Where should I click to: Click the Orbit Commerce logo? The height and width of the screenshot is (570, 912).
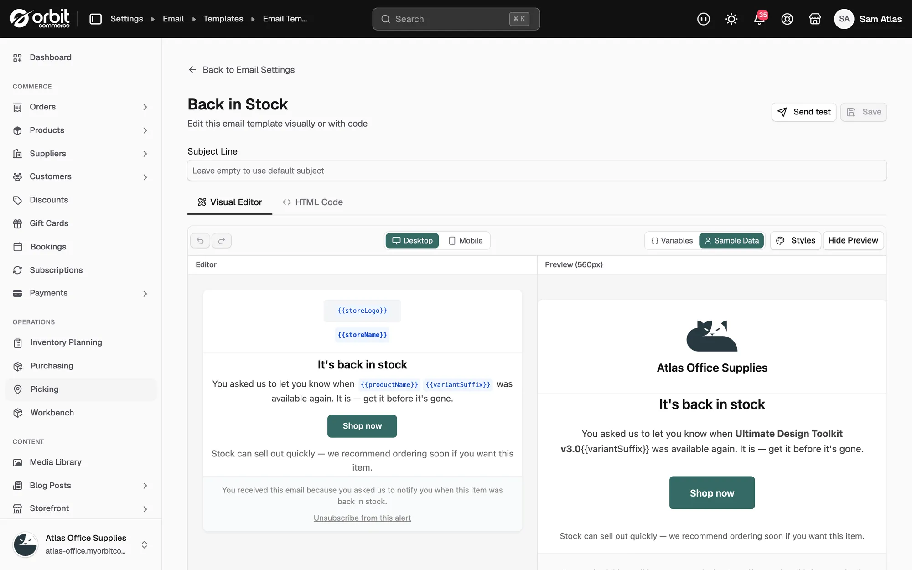coord(40,19)
